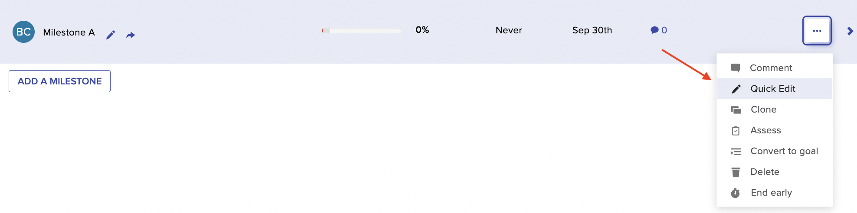The width and height of the screenshot is (857, 213).
Task: Click the Milestone A title text
Action: coord(69,32)
